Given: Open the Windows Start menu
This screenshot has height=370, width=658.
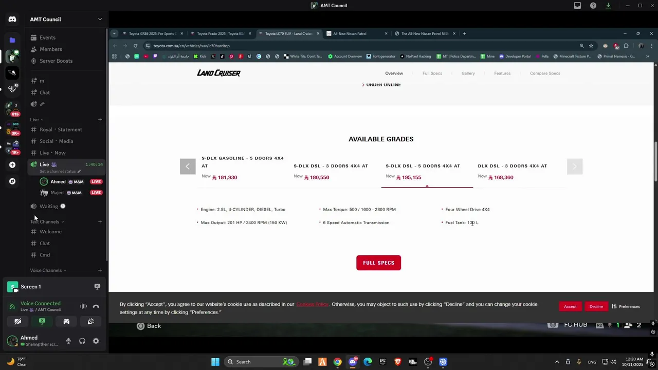Looking at the screenshot, I should [215, 362].
